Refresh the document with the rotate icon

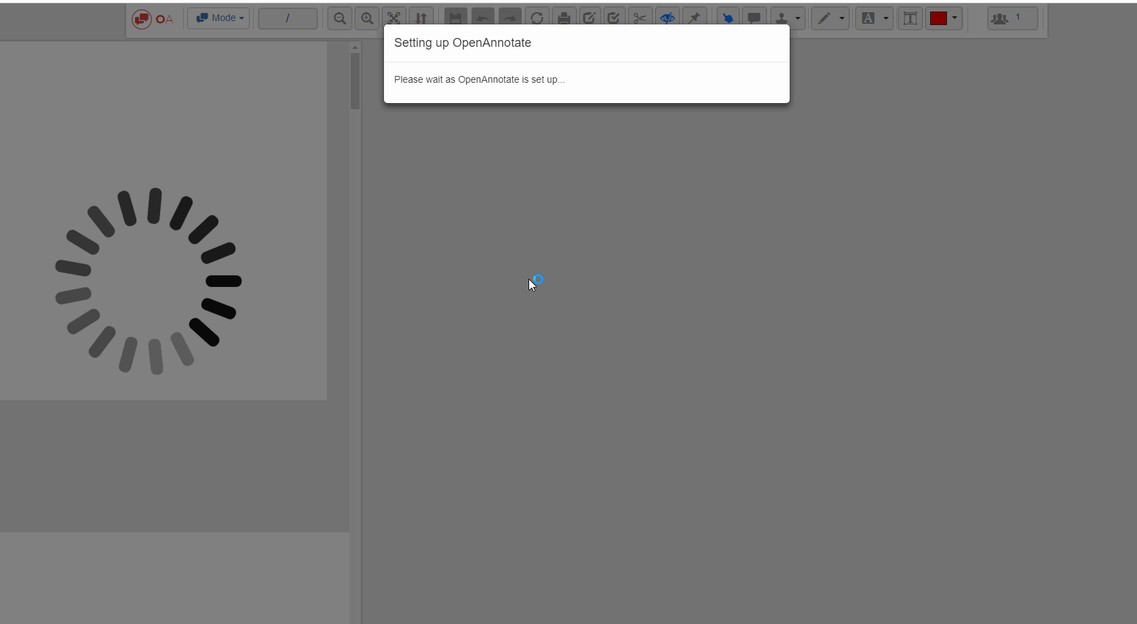pos(537,18)
